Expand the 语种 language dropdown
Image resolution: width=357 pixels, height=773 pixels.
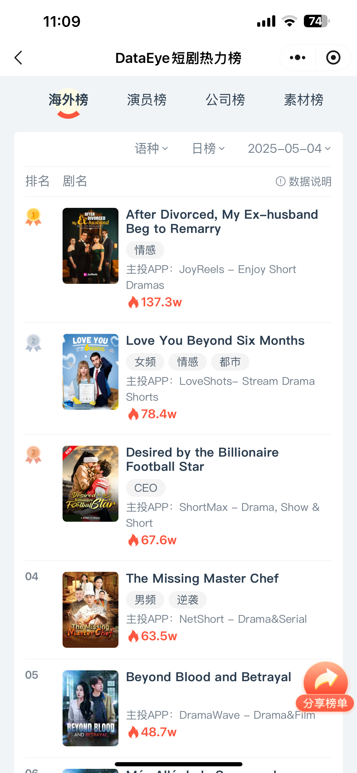tap(151, 149)
